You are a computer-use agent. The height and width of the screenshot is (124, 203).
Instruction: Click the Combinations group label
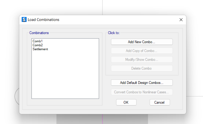pyautogui.click(x=39, y=33)
